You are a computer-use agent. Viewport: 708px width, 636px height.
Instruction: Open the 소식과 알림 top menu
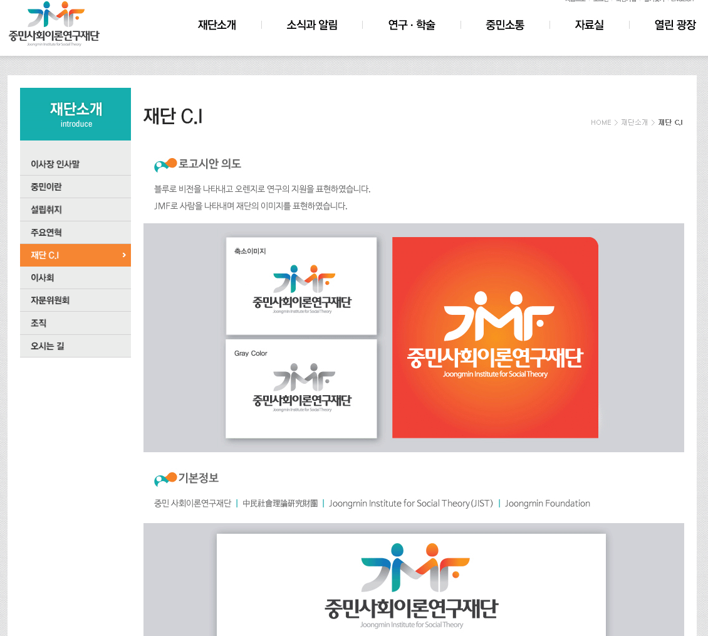point(312,25)
